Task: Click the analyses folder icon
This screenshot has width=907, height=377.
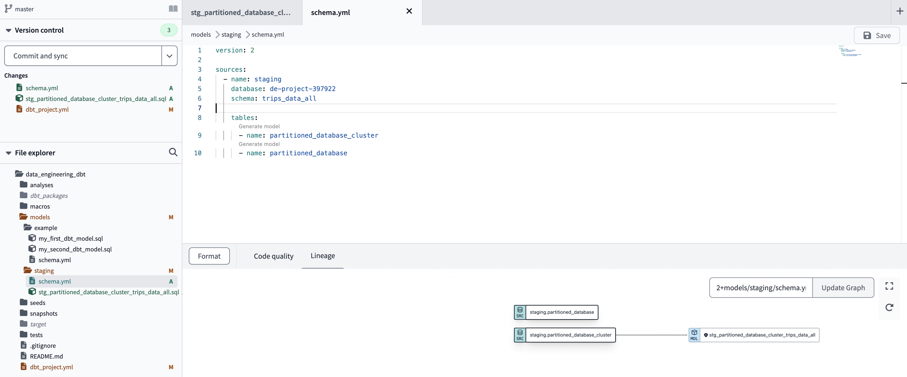Action: [24, 184]
